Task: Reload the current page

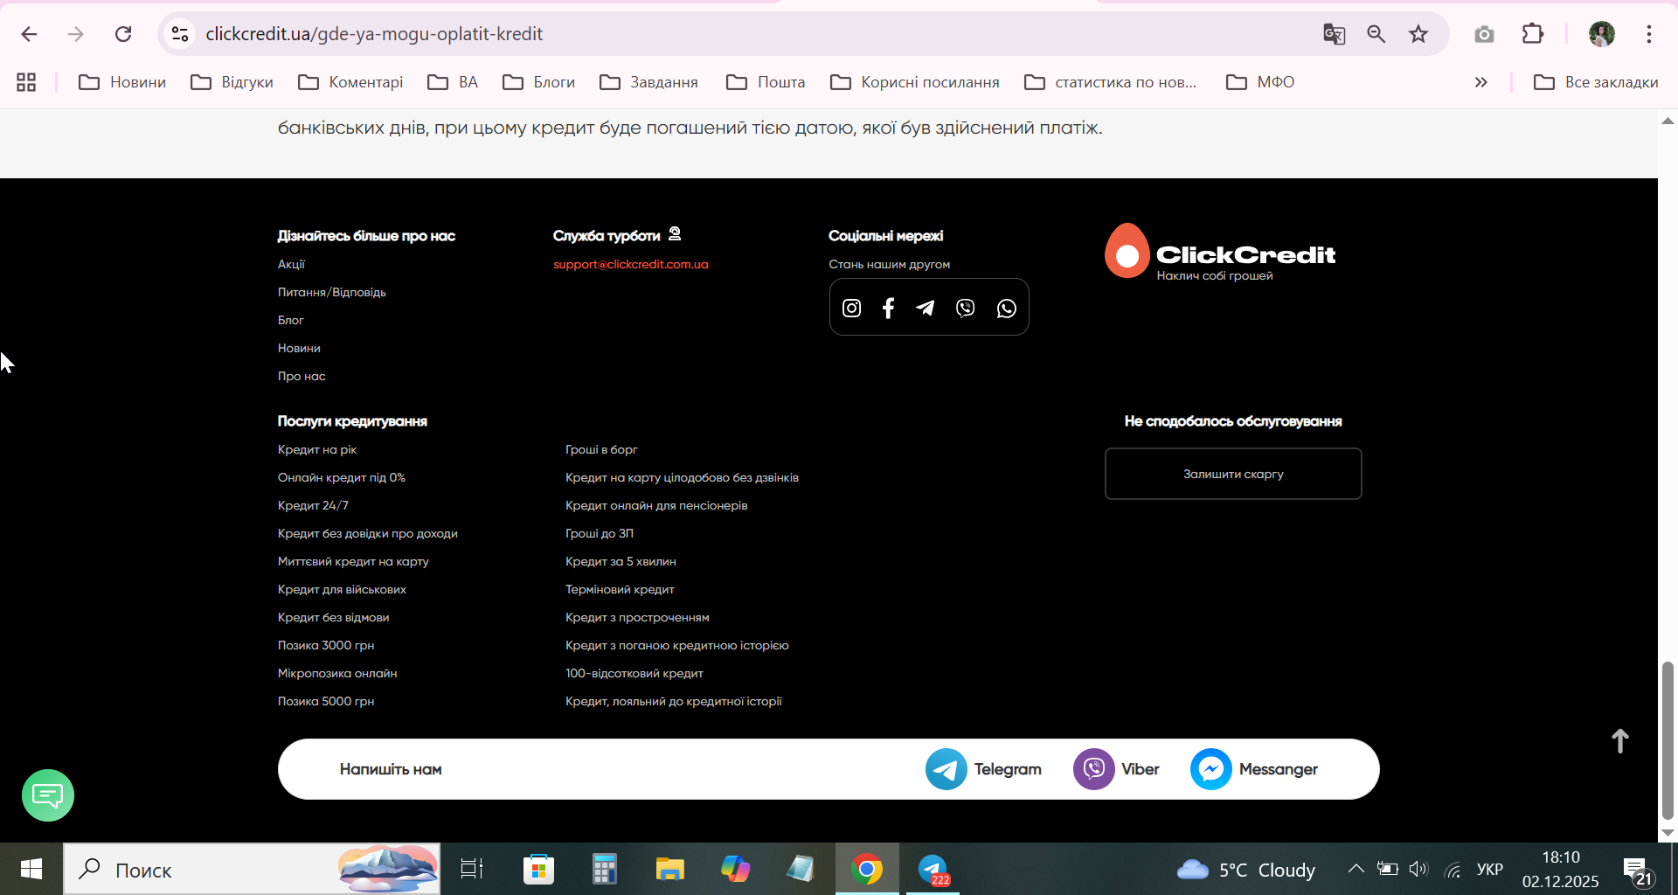Action: coord(123,34)
